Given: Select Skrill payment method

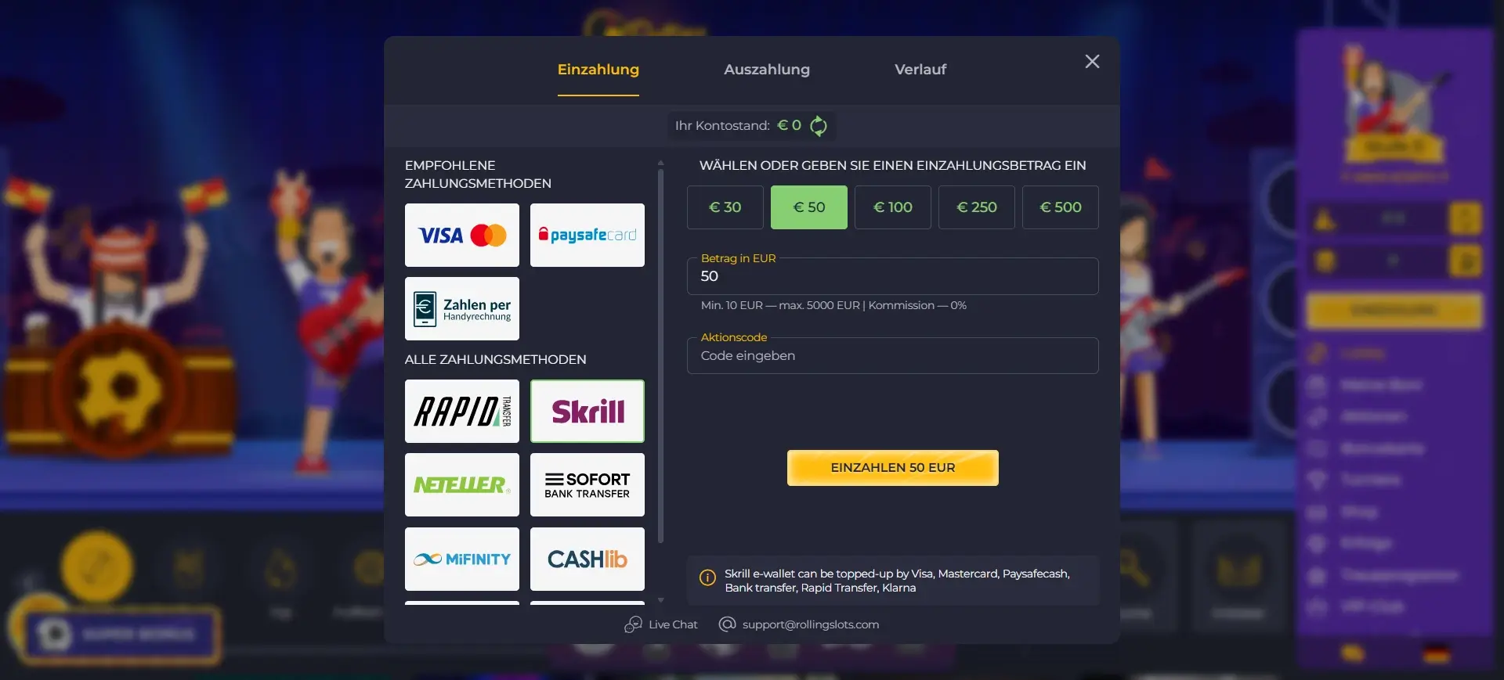Looking at the screenshot, I should click(x=587, y=411).
